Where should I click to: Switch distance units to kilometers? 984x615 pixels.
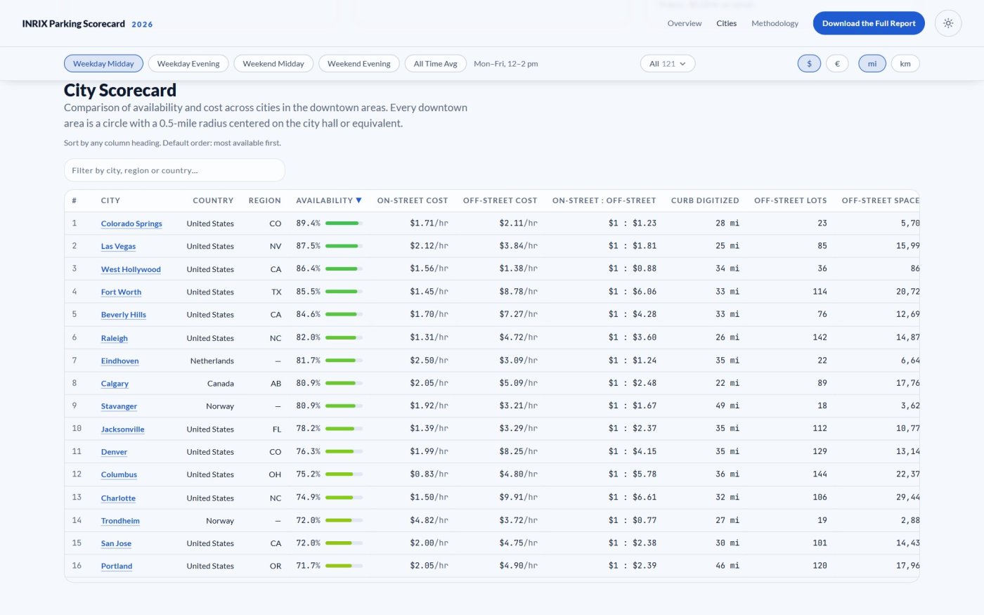pos(905,63)
